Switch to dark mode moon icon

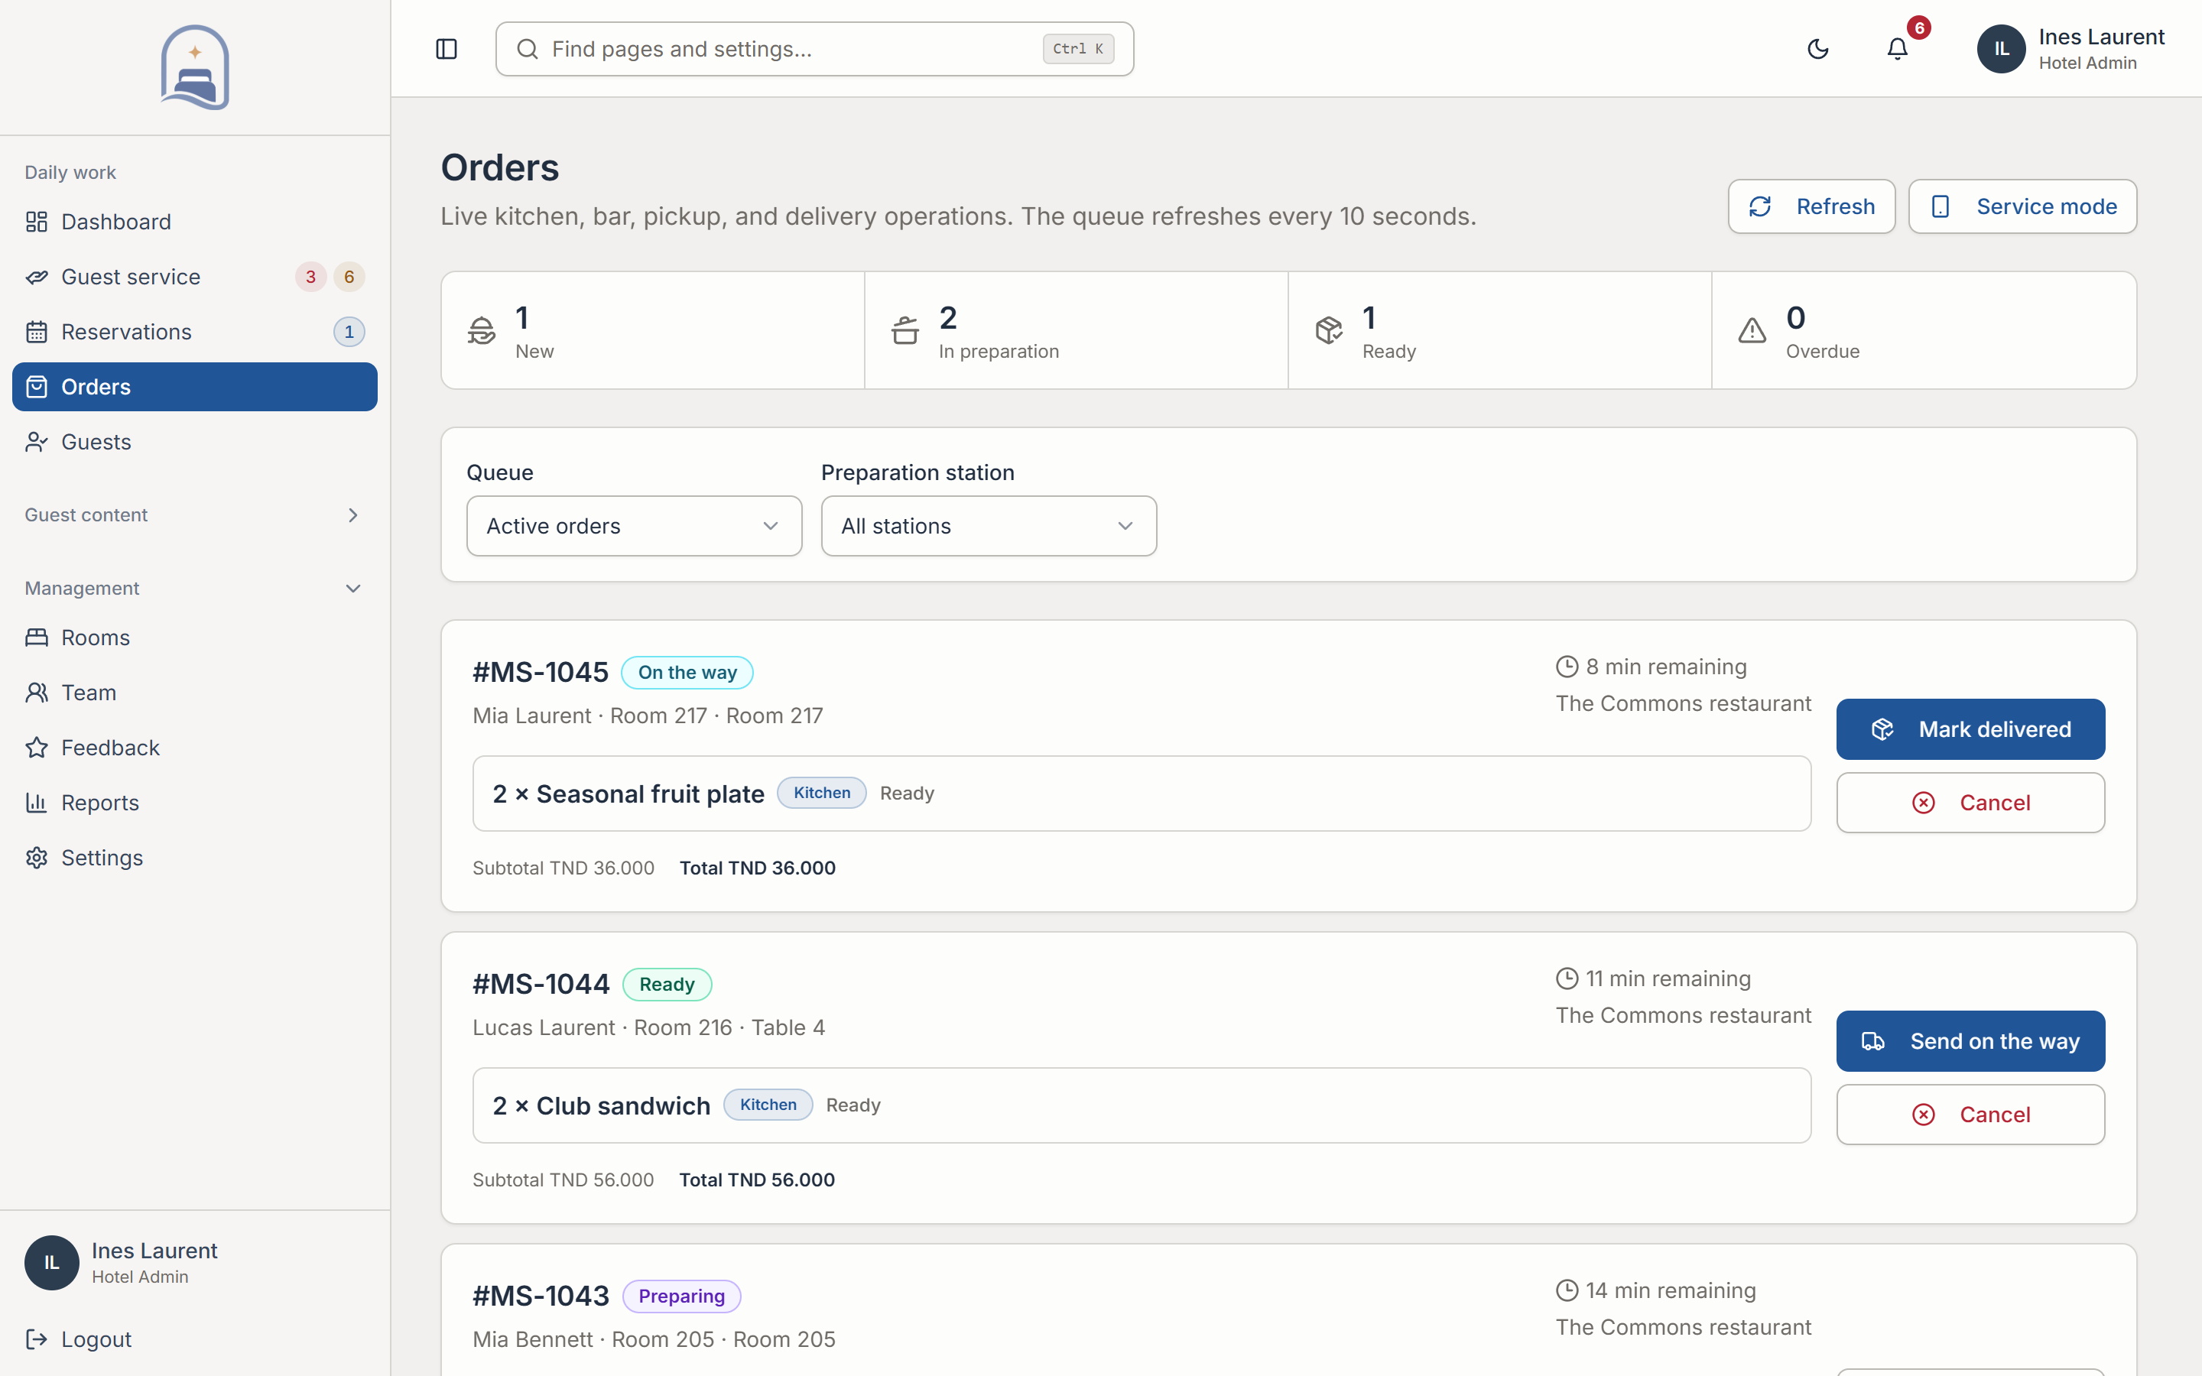click(1817, 49)
